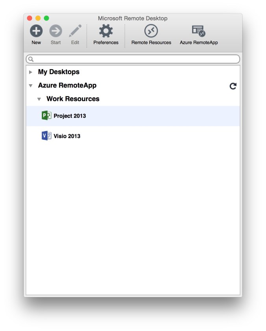Image resolution: width=266 pixels, height=331 pixels.
Task: Click the blue Visio 2013 app icon
Action: coord(46,136)
